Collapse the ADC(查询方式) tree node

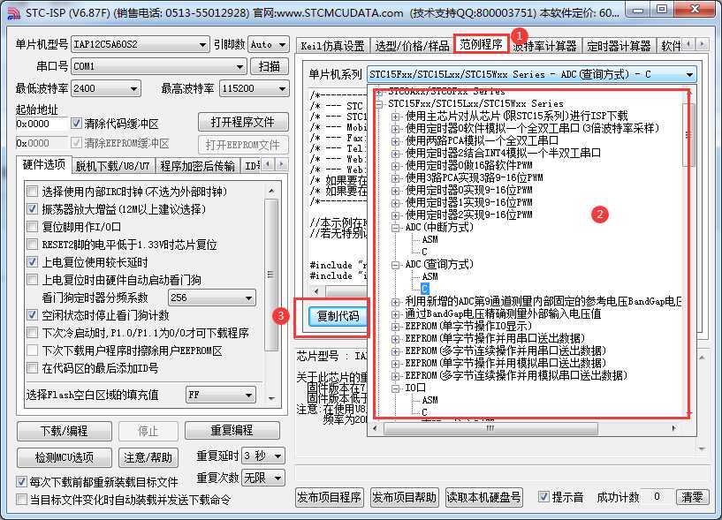395,265
